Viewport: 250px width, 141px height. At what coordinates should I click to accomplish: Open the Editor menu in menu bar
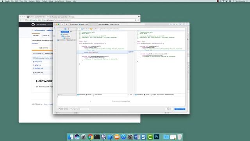tap(38, 1)
